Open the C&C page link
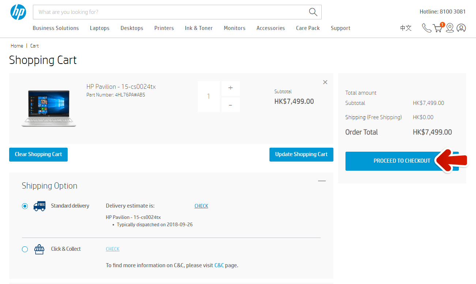476x284 pixels. click(x=219, y=265)
